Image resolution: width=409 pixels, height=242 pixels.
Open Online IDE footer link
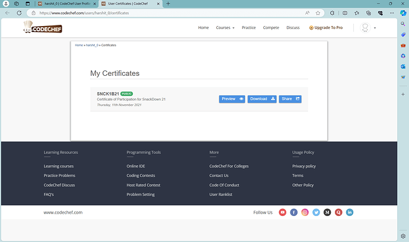click(136, 166)
